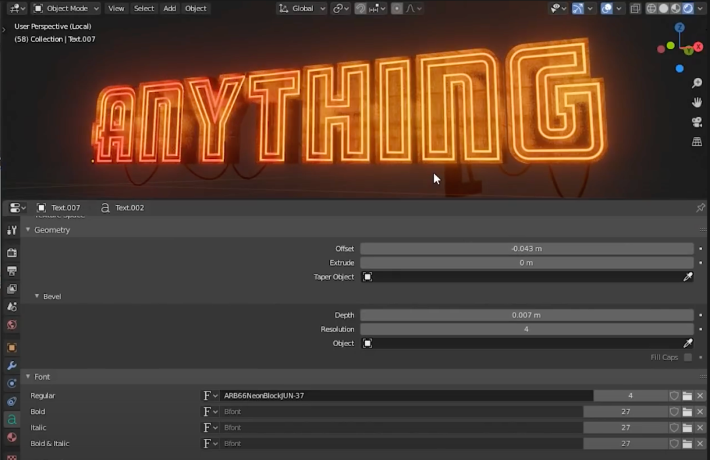Viewport: 710px width, 460px height.
Task: Open the Object Mode dropdown
Action: coord(66,8)
